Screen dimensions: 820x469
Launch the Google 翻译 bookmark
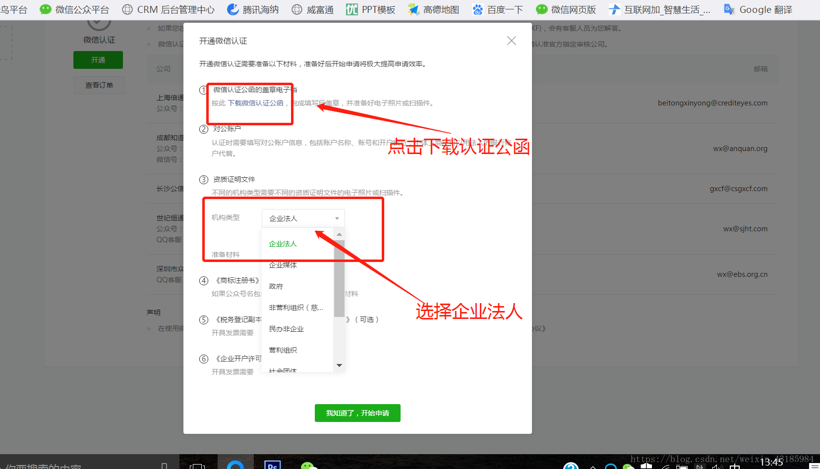(759, 9)
